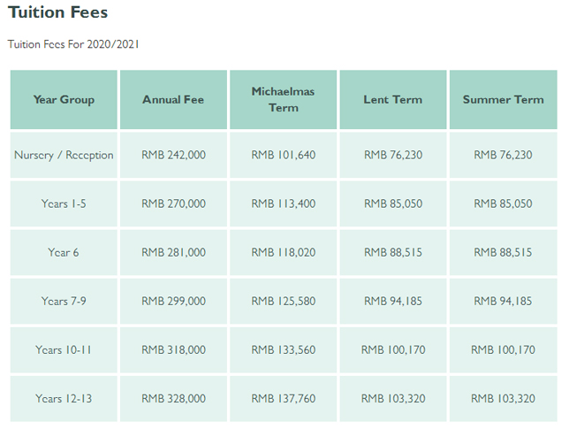Click the Michaelmas Term column header
569x429 pixels.
pyautogui.click(x=283, y=99)
